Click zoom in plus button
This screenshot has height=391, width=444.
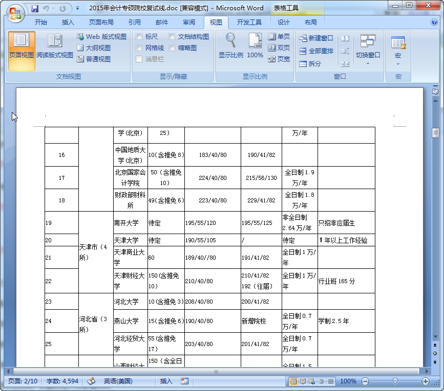426,381
